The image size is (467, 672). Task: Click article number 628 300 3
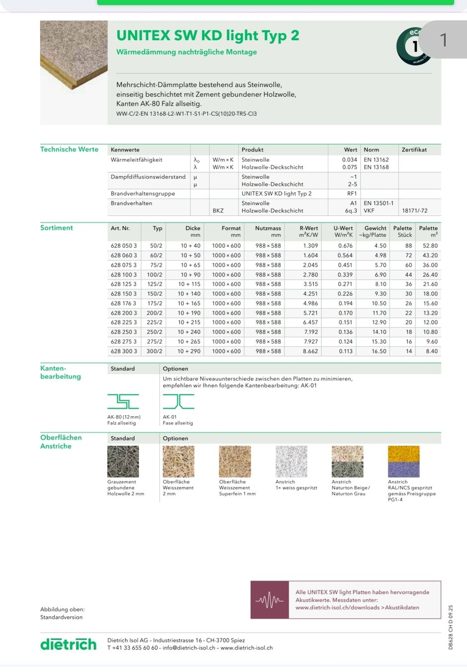(x=124, y=351)
